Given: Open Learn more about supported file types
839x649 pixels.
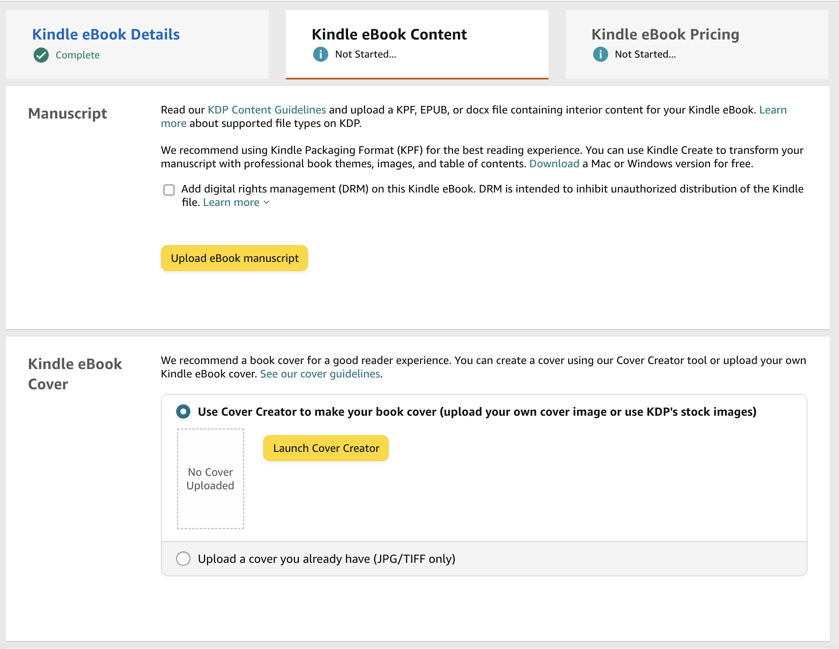Looking at the screenshot, I should click(773, 110).
